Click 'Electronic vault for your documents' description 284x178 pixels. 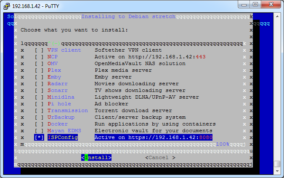click(154, 131)
